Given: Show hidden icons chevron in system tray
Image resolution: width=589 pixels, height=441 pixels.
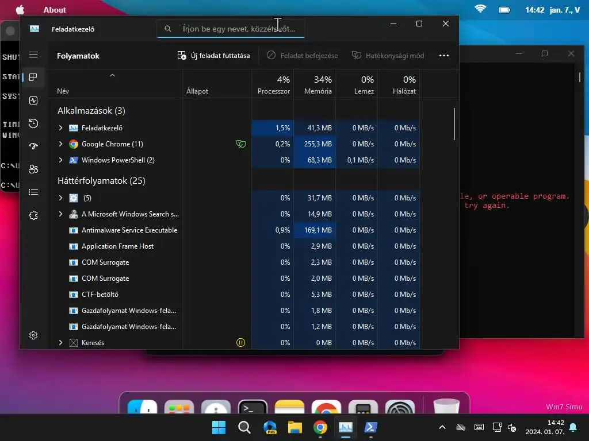Looking at the screenshot, I should point(442,427).
